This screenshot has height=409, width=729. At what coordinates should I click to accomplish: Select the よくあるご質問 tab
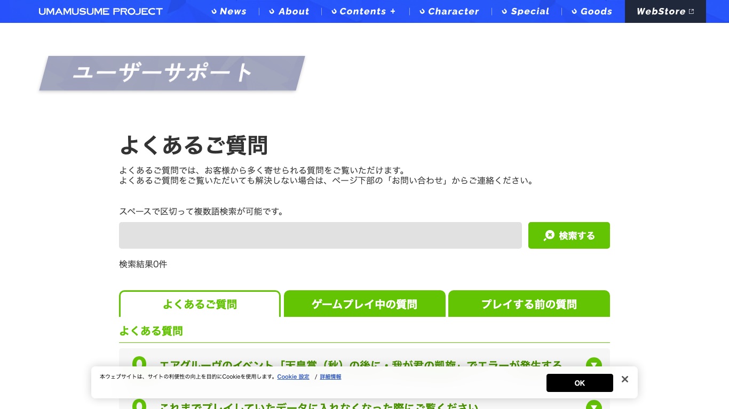200,304
